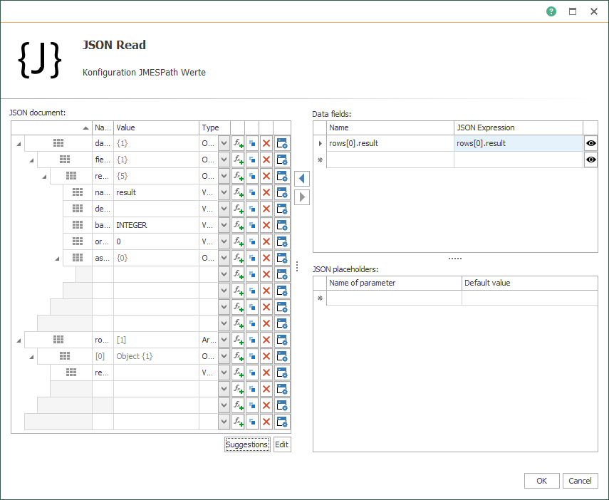Click the green help question mark icon

click(551, 11)
